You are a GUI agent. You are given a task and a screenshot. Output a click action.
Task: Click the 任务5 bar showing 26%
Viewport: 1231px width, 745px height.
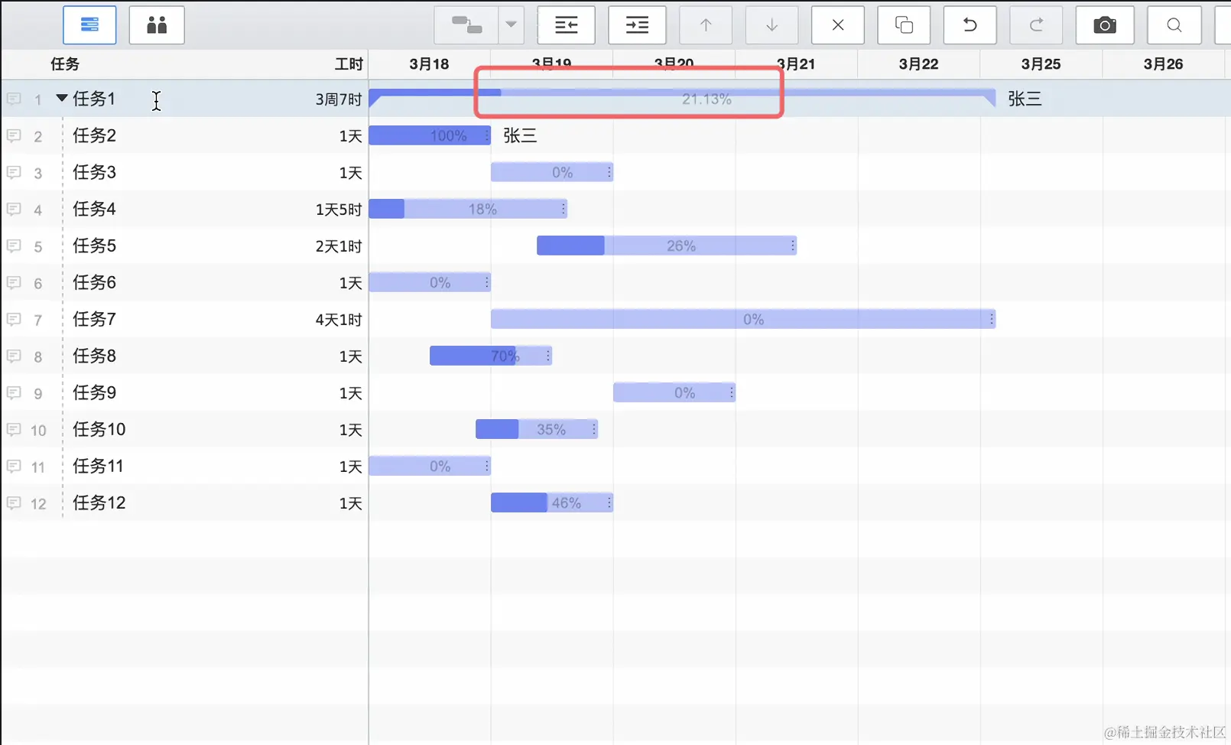[667, 246]
